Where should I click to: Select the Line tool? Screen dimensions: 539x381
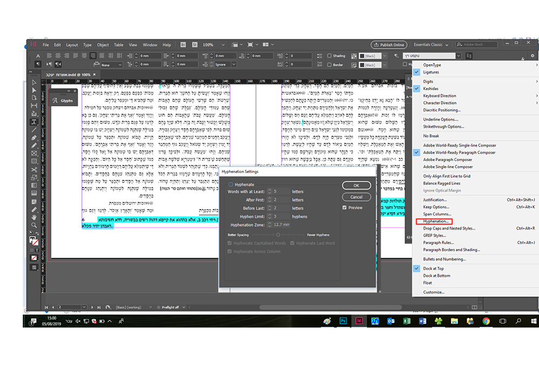point(34,130)
